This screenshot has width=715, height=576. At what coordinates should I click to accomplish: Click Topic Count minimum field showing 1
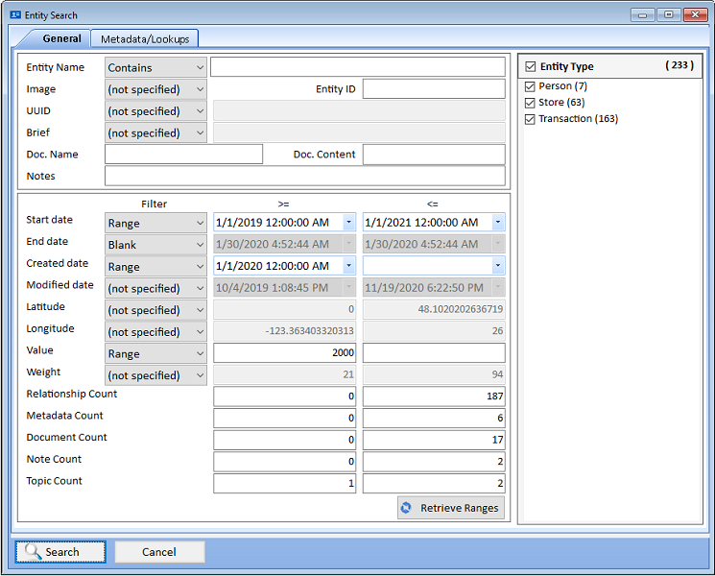(284, 483)
